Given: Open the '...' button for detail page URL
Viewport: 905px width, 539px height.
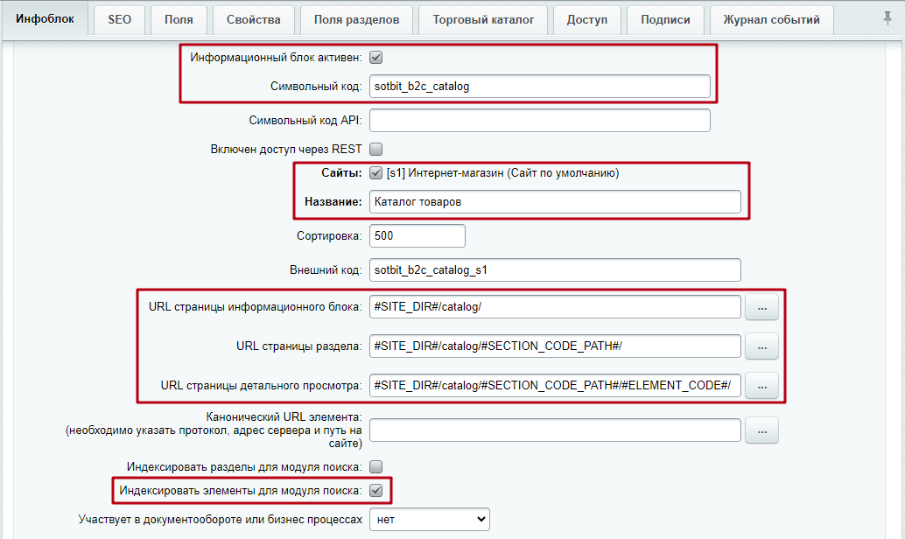Looking at the screenshot, I should pos(761,385).
